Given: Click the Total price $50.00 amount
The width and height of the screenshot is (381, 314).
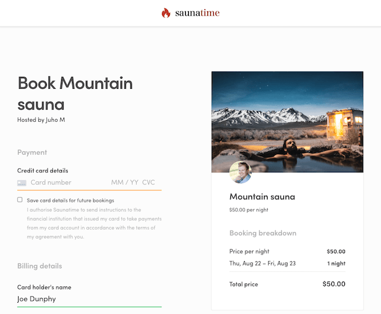Looking at the screenshot, I should click(x=334, y=284).
